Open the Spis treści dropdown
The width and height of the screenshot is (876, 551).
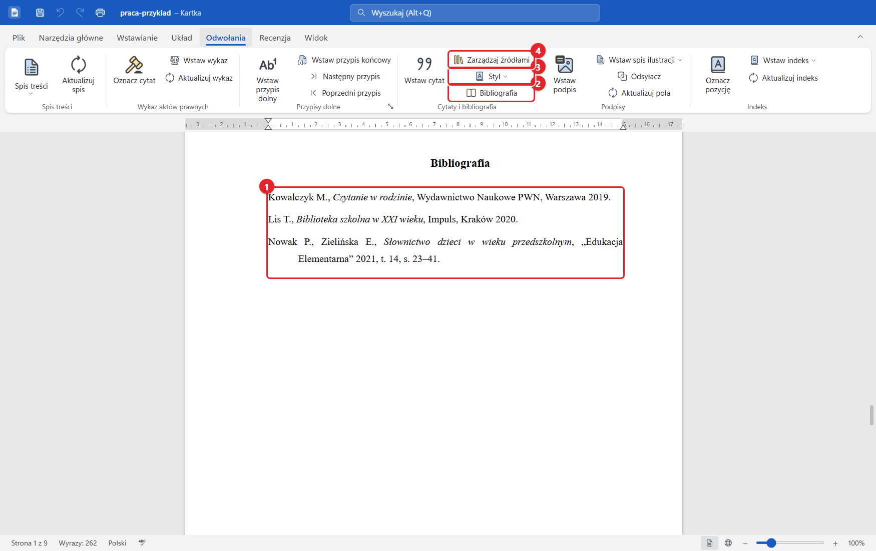point(31,75)
